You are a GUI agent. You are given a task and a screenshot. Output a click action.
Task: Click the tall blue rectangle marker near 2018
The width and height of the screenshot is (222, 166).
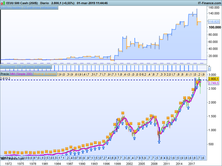click(x=195, y=84)
